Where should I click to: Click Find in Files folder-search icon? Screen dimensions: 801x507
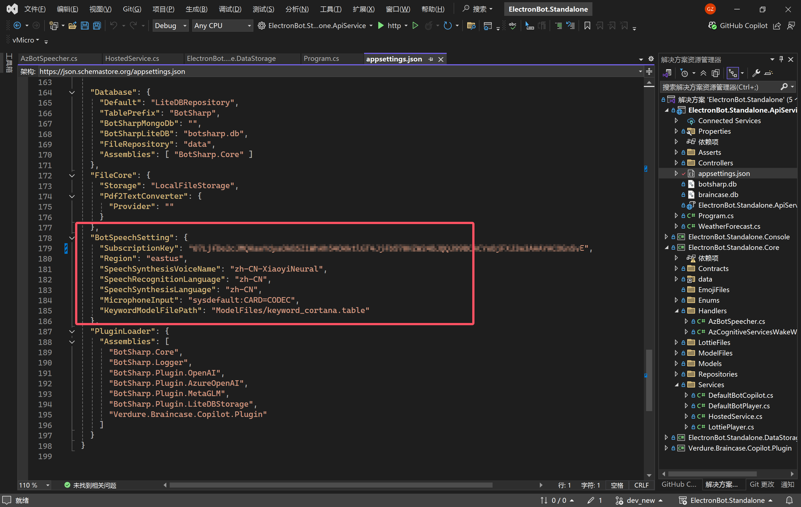[x=471, y=26]
